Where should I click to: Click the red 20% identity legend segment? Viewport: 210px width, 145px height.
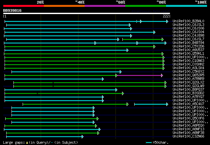[x=24, y=6]
